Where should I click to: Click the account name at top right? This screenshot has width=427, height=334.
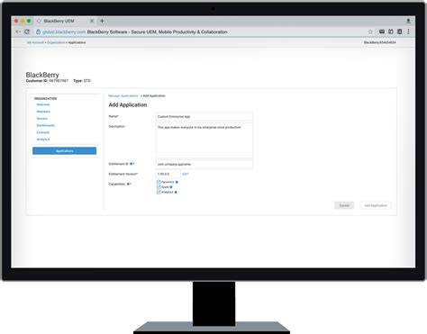[380, 42]
